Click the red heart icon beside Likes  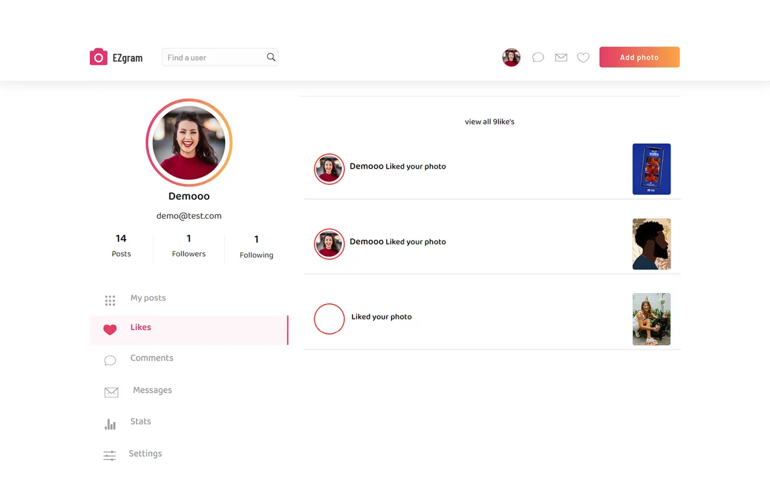[110, 330]
